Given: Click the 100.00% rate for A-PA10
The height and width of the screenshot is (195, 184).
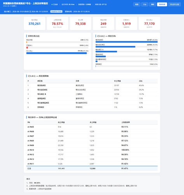Looking at the screenshot, I should point(125,150).
